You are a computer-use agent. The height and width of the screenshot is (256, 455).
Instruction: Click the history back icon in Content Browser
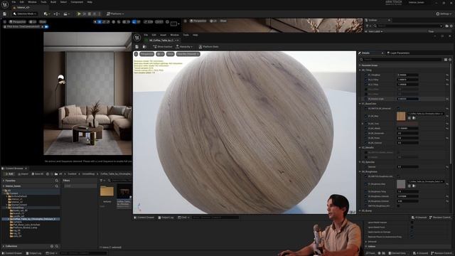pyautogui.click(x=48, y=174)
